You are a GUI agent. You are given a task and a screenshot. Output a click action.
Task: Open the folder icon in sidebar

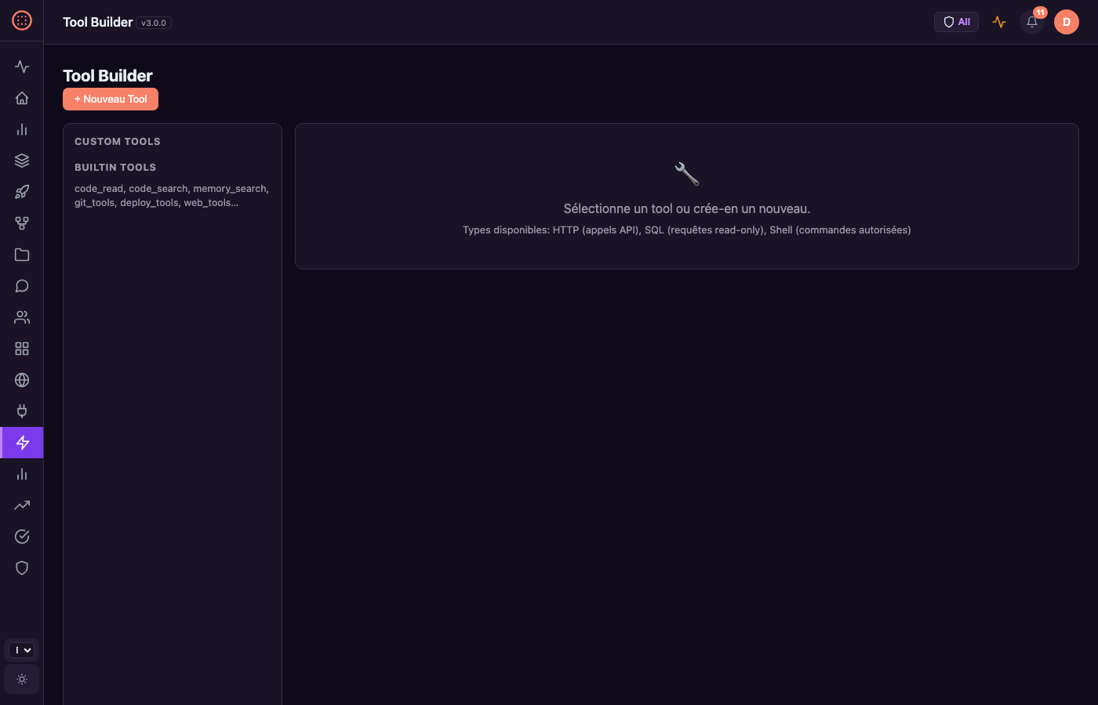click(22, 255)
